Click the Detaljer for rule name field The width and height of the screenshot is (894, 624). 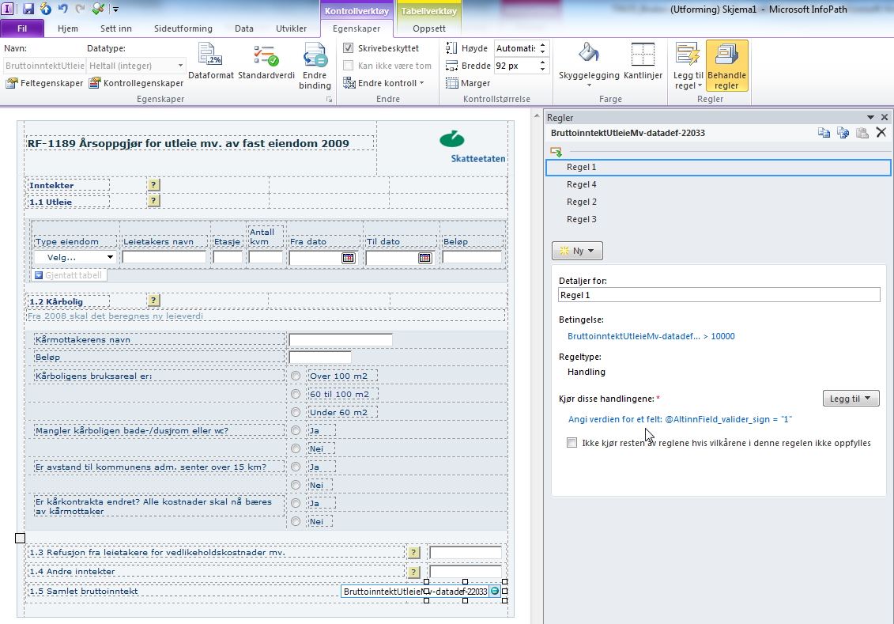(x=719, y=295)
